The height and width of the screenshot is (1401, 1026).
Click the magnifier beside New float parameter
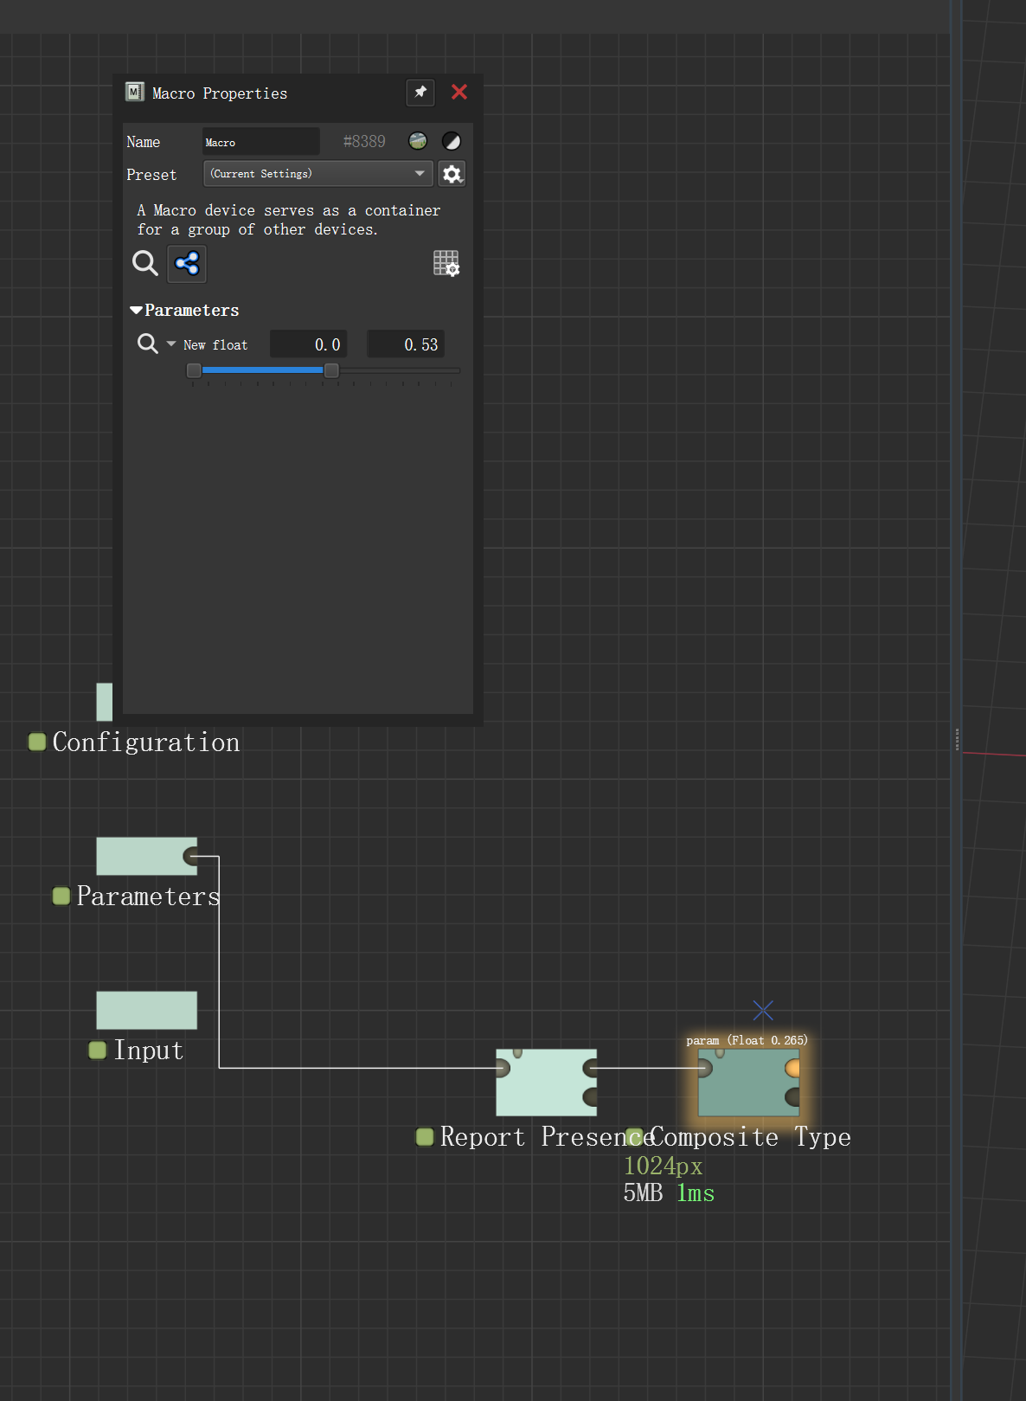(x=148, y=344)
